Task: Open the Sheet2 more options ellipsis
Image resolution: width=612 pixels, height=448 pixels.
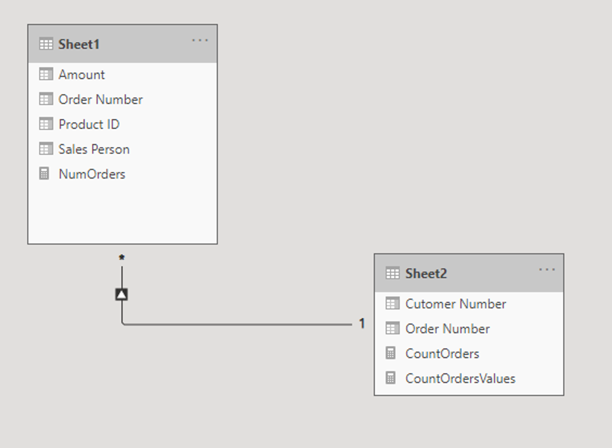Action: (x=546, y=269)
